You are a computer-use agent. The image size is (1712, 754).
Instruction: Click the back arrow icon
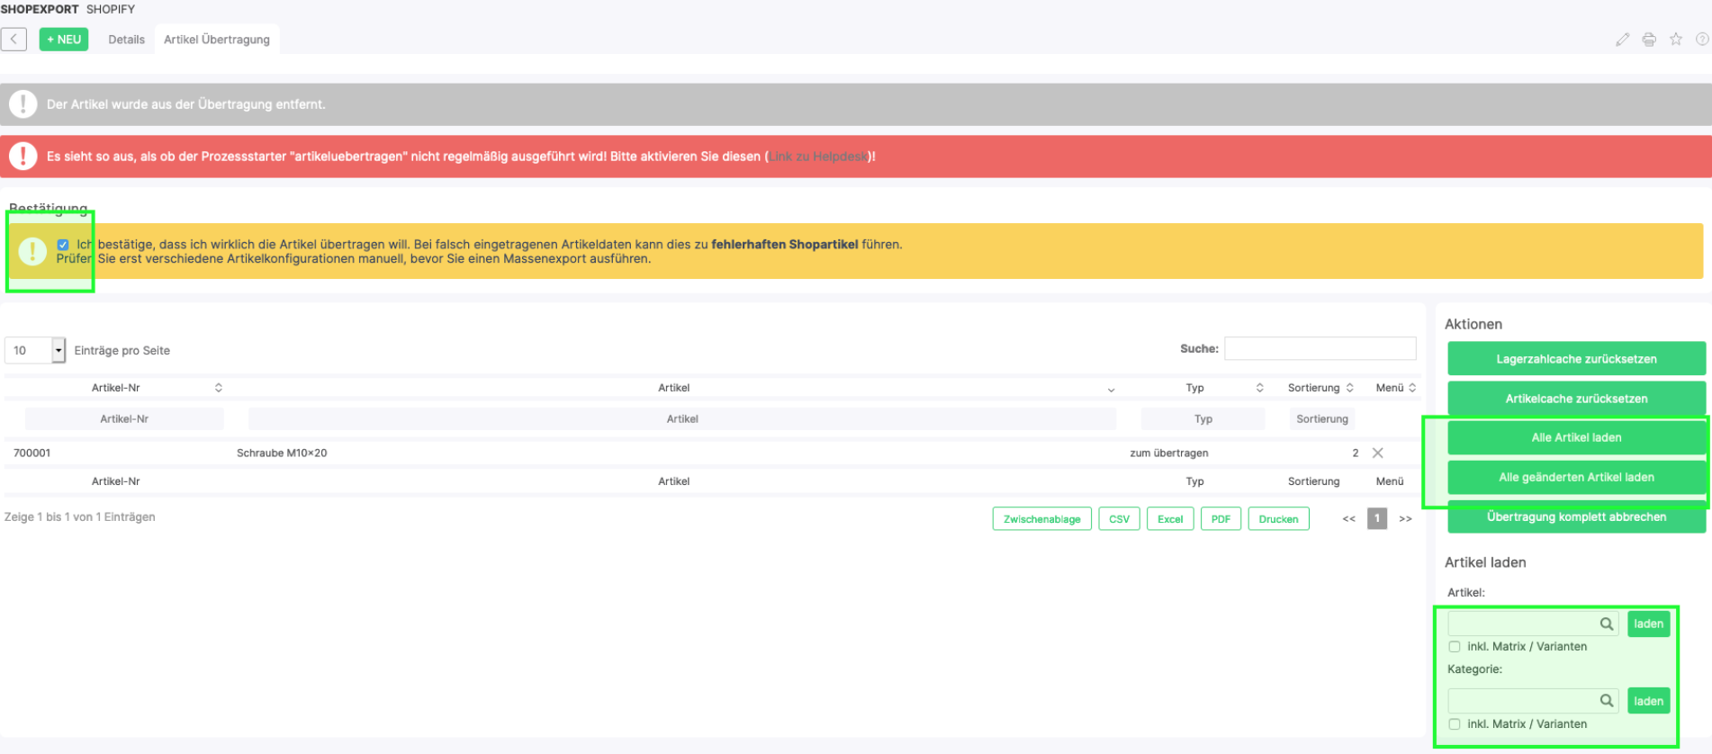[x=14, y=40]
